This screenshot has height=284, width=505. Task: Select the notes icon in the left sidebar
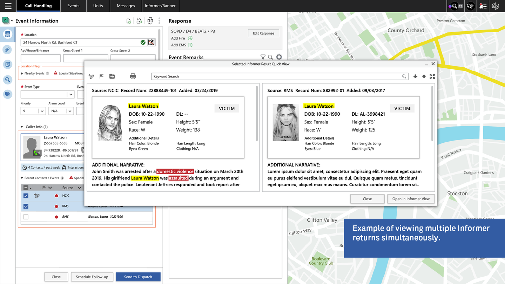(7, 65)
